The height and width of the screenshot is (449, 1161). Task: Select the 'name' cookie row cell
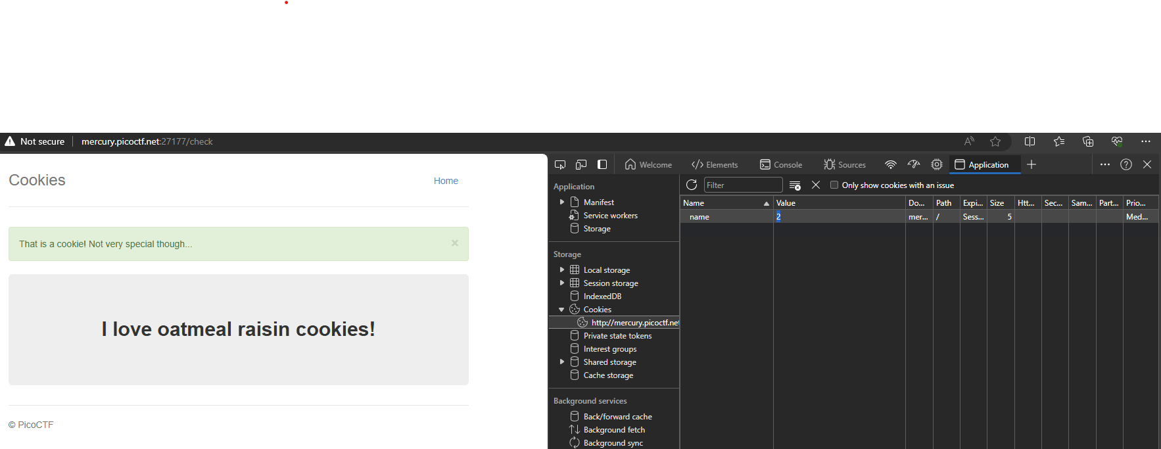(726, 216)
